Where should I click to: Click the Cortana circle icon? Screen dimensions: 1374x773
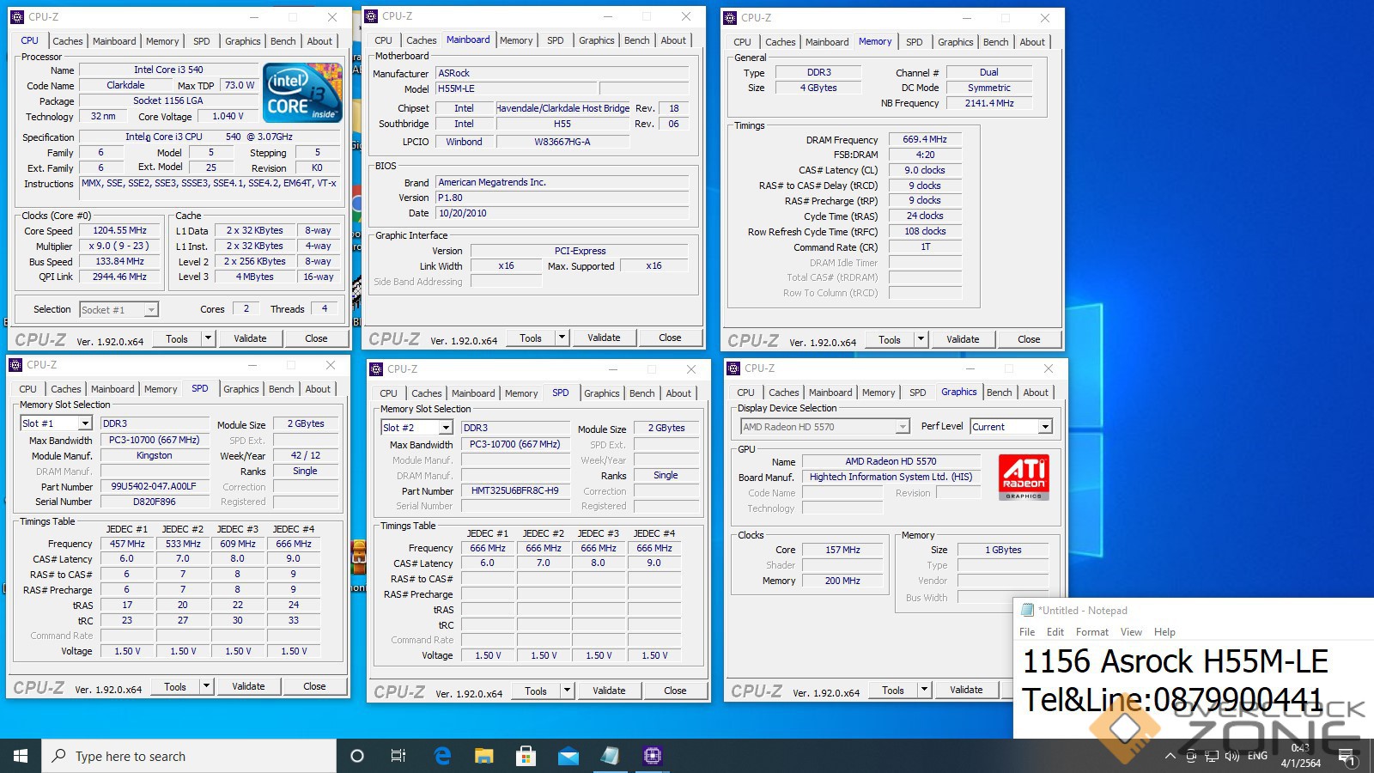tap(357, 756)
